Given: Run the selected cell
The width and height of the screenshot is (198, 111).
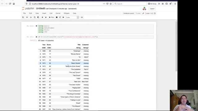Looking at the screenshot, I should tap(52, 17).
